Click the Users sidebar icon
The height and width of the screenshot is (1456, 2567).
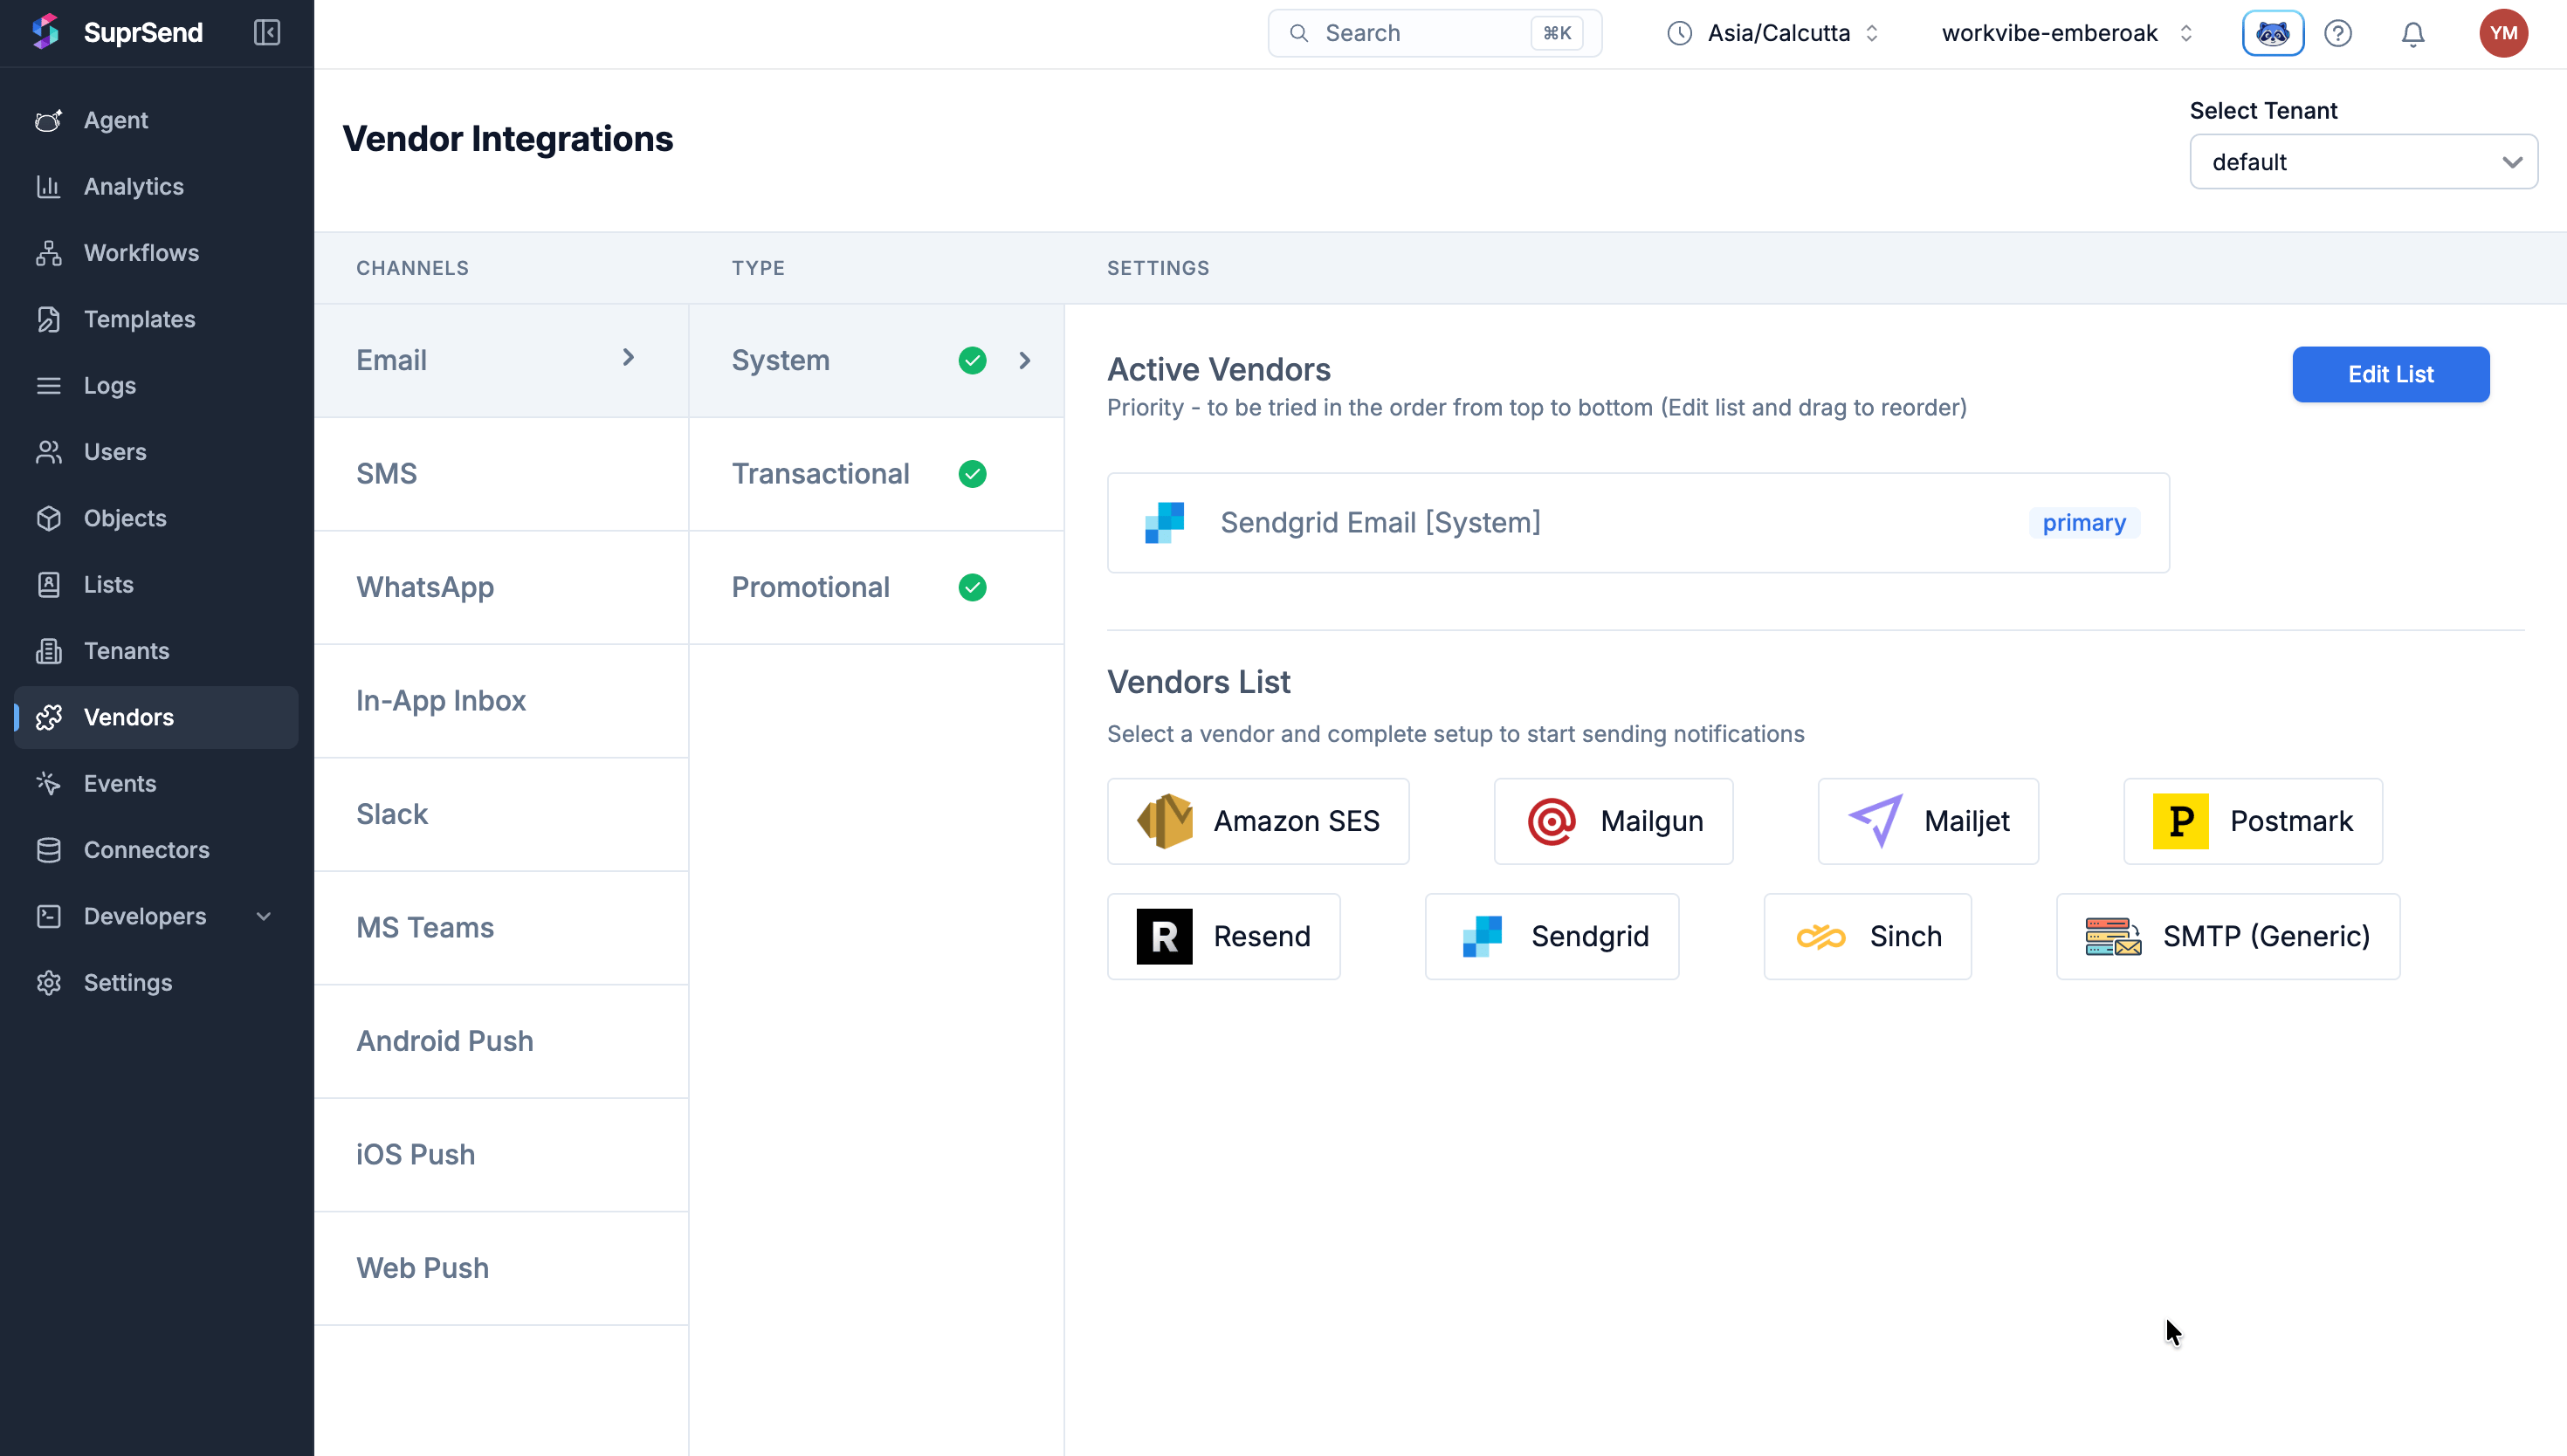coord(48,452)
